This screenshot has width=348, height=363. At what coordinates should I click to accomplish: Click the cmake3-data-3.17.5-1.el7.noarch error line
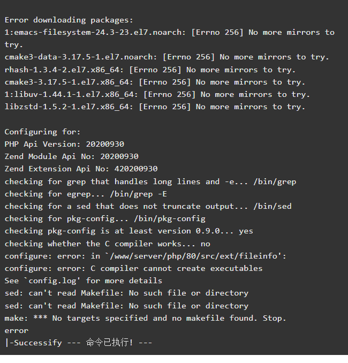pyautogui.click(x=167, y=57)
